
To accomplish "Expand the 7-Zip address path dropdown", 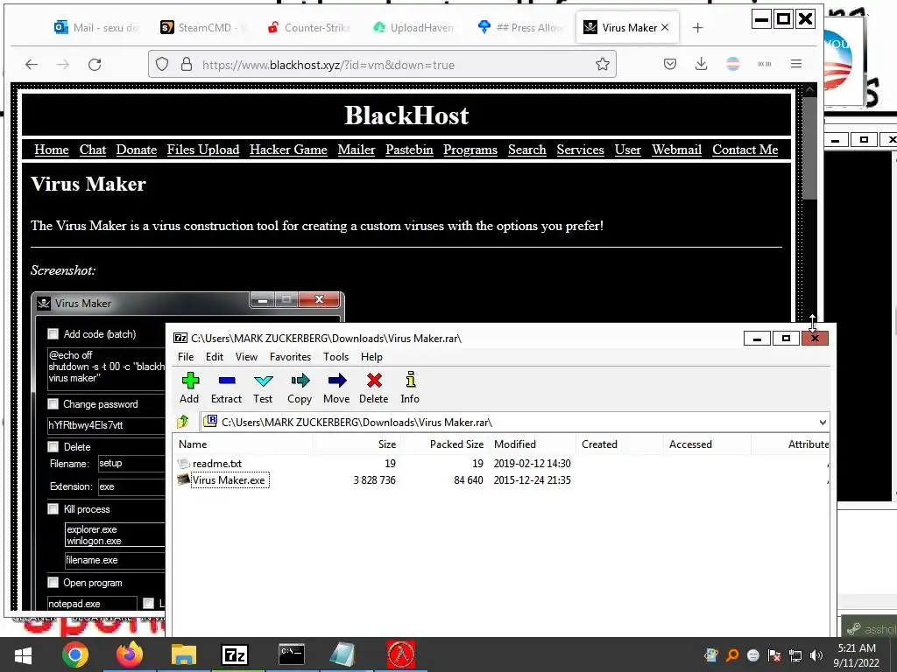I will tap(823, 423).
